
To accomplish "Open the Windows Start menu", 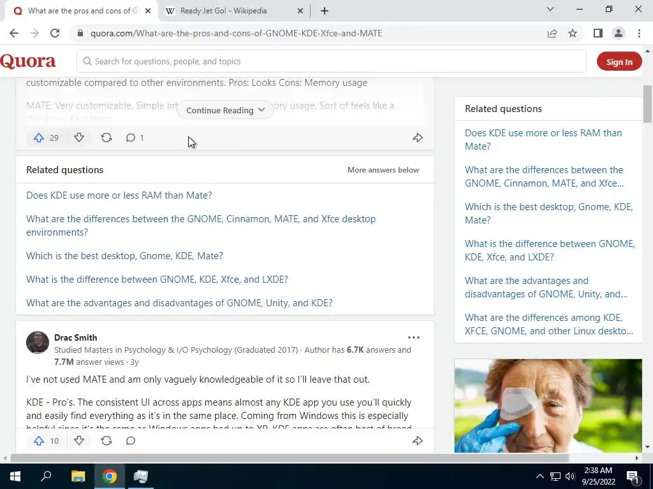I will tap(15, 476).
